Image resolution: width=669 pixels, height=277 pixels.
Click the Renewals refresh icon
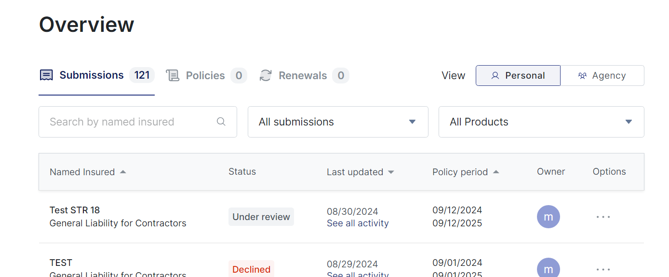click(x=266, y=75)
